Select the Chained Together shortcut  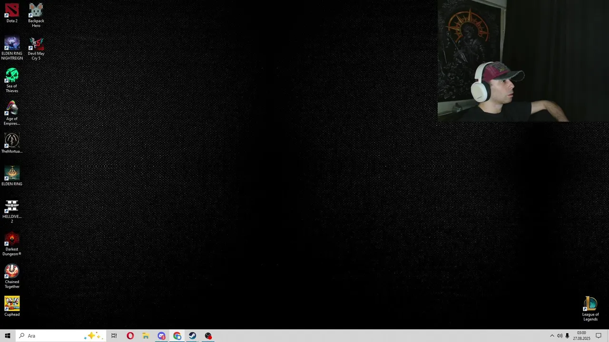click(x=12, y=277)
